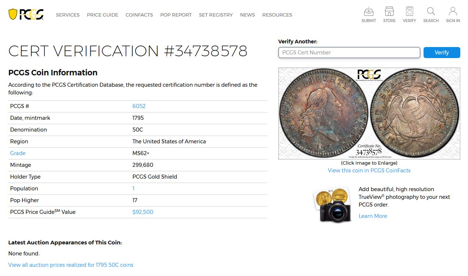Open the CoinFacts menu

point(139,15)
